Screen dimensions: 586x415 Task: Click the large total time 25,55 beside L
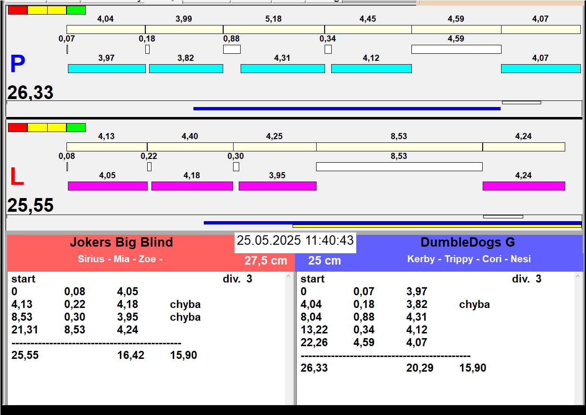click(x=30, y=205)
